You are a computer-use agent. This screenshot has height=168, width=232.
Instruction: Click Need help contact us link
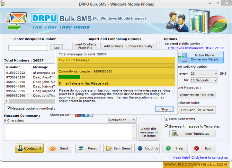[x=201, y=157]
